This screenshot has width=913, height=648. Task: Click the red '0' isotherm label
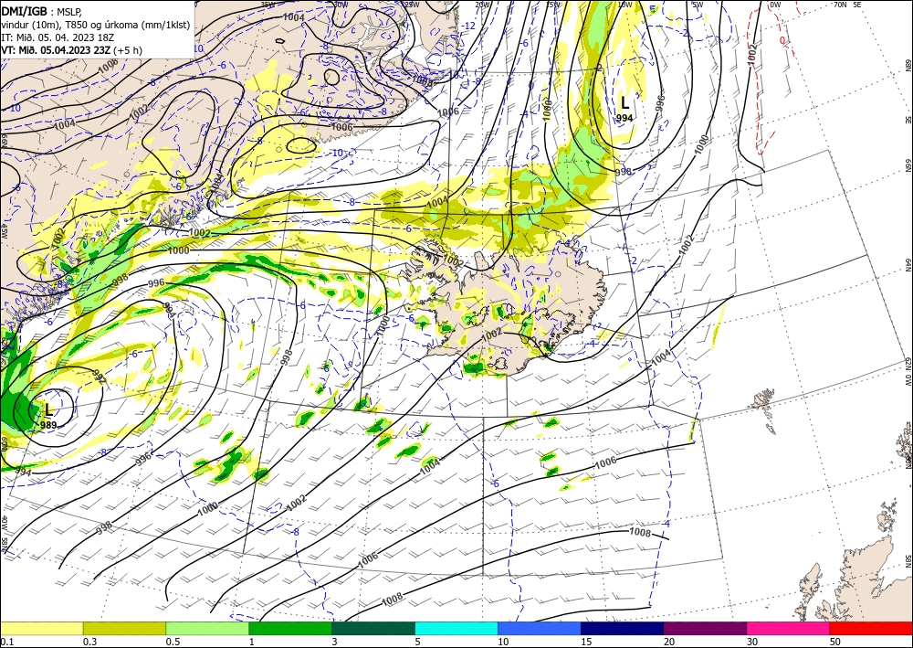pyautogui.click(x=782, y=41)
